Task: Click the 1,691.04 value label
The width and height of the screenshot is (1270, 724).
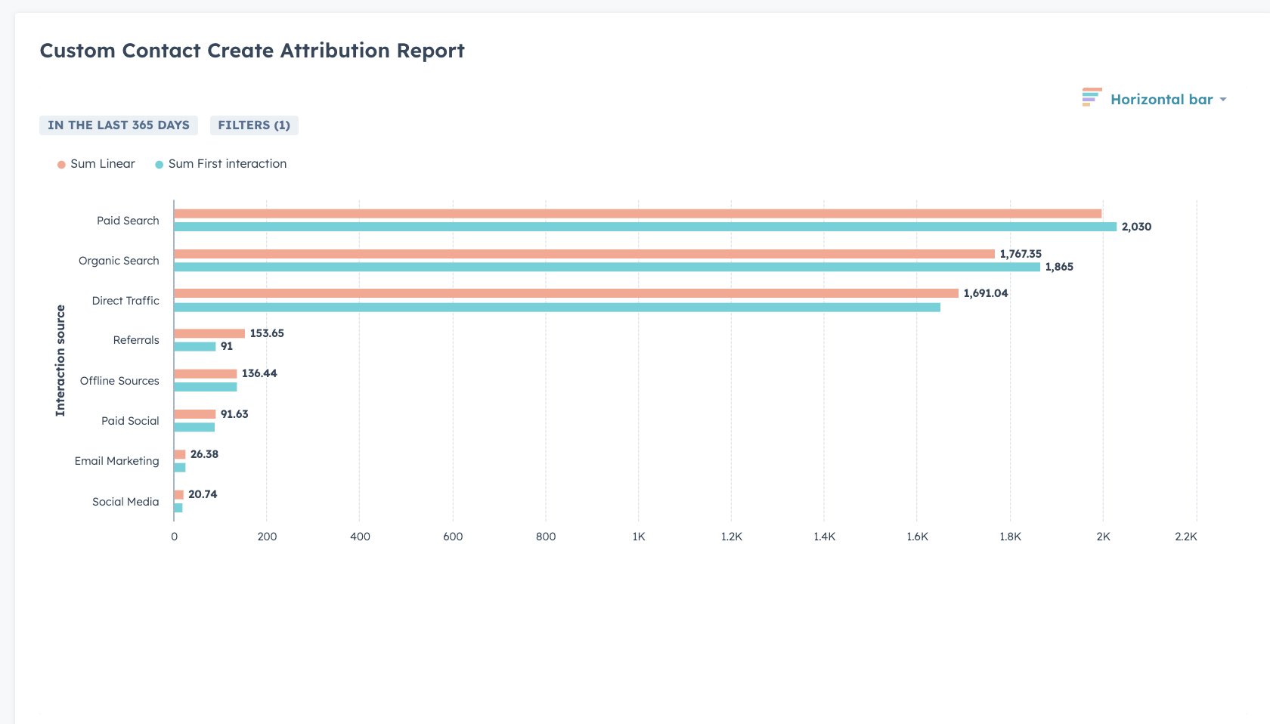Action: pos(986,293)
